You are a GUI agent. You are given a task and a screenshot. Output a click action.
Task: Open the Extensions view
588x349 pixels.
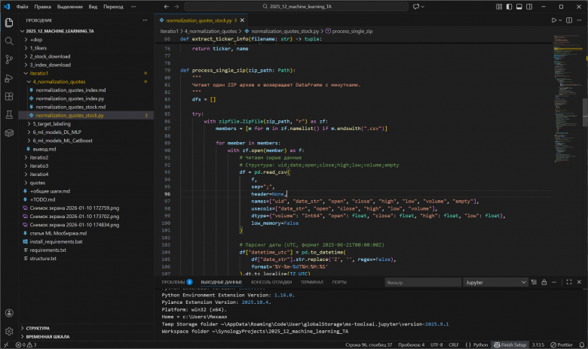[8, 95]
